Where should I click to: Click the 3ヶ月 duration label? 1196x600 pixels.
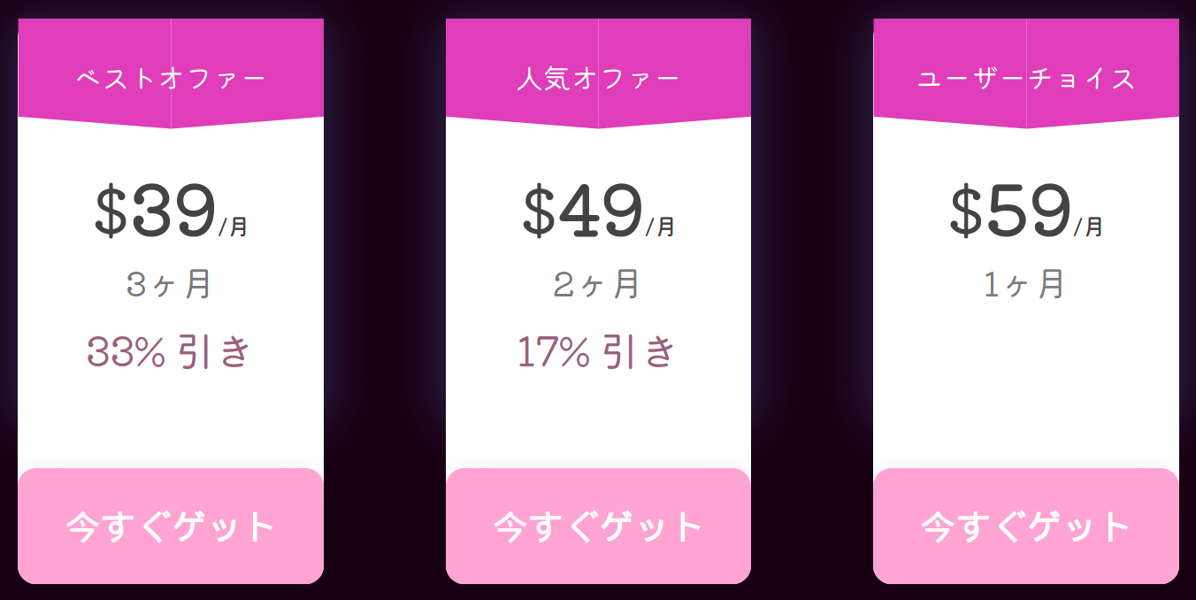point(170,284)
